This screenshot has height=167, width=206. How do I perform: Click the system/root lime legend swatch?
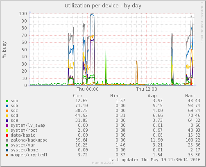coord(7,130)
